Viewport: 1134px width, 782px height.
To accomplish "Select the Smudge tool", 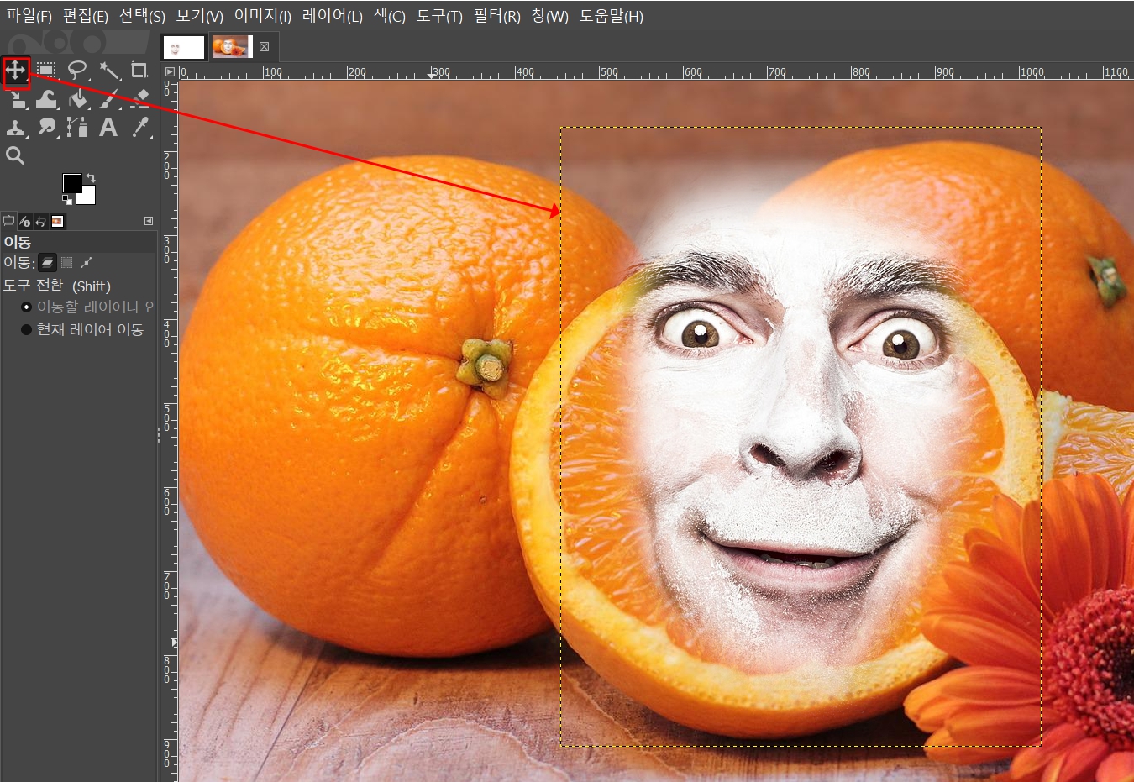I will click(47, 128).
